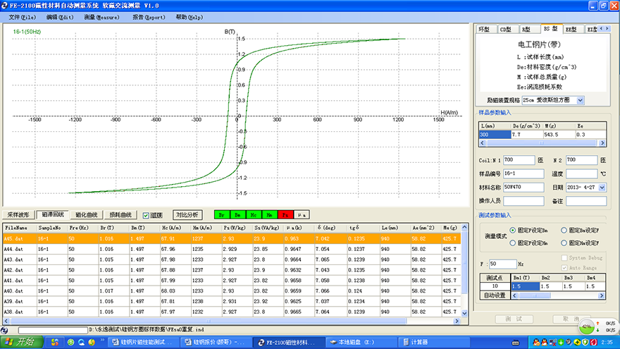The image size is (620, 349).
Task: Click results table horizontal scroll right arrow
Action: coord(457,321)
